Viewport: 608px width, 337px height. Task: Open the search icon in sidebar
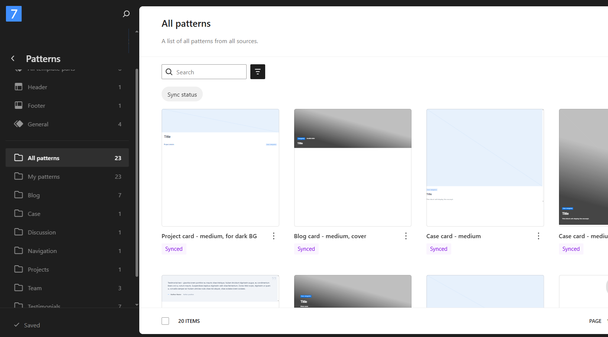126,14
